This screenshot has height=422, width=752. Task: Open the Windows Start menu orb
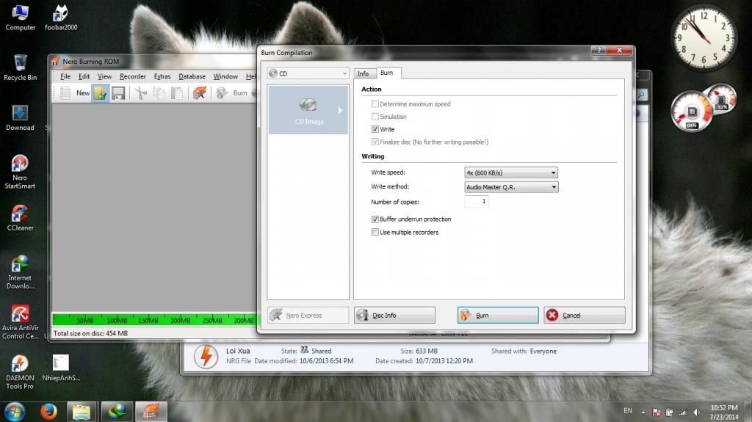pos(15,412)
